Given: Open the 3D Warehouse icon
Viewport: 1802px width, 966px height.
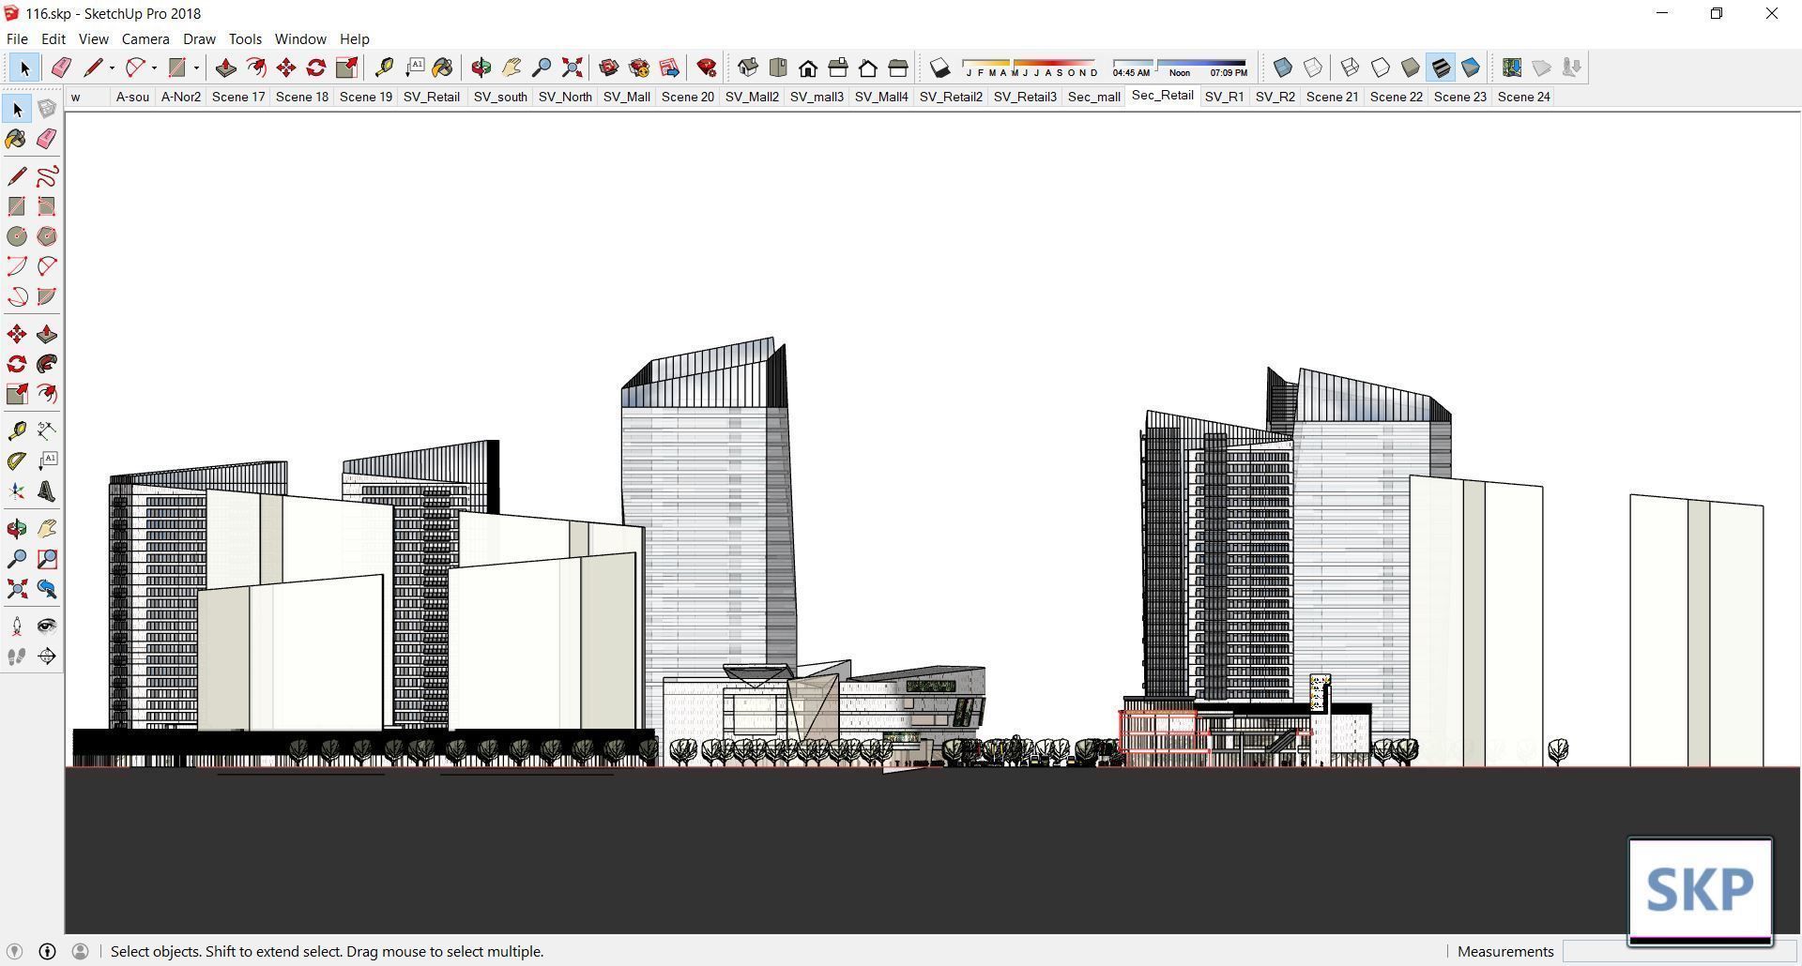Looking at the screenshot, I should tap(609, 68).
